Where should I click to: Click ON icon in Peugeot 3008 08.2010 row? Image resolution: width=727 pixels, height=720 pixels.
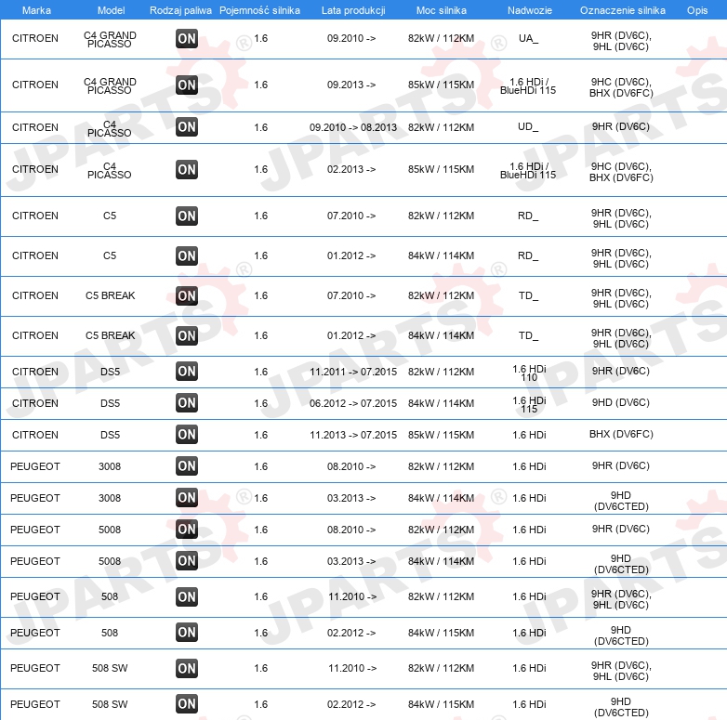[187, 465]
